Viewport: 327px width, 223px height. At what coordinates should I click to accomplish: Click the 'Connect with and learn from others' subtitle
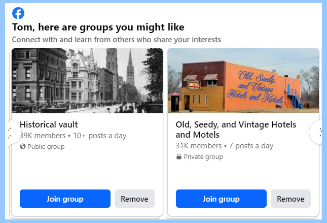pyautogui.click(x=116, y=40)
